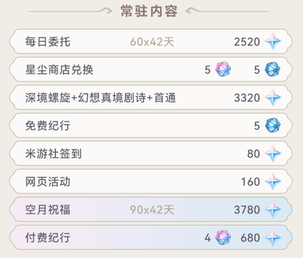Select the 星尘商店兑换 entry

coord(151,70)
